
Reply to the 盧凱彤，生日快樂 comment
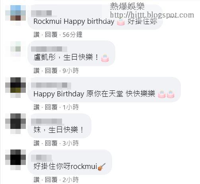pyautogui.click(x=51, y=71)
